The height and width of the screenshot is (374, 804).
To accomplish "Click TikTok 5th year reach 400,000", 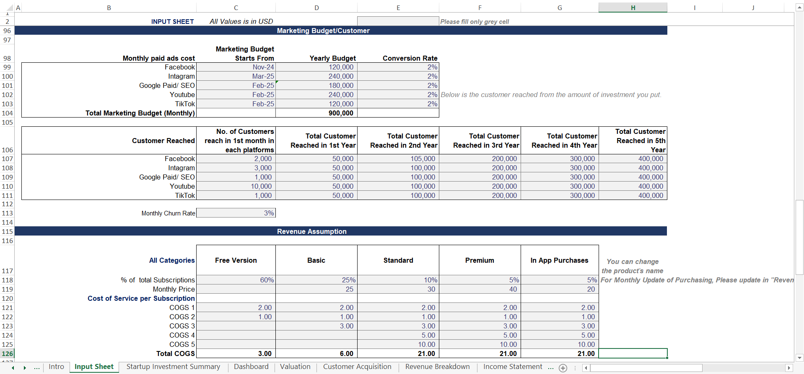I will pyautogui.click(x=633, y=195).
